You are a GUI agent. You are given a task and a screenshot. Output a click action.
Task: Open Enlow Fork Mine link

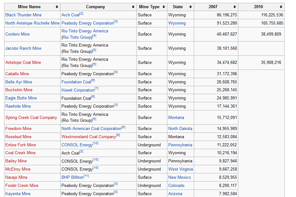(20, 145)
